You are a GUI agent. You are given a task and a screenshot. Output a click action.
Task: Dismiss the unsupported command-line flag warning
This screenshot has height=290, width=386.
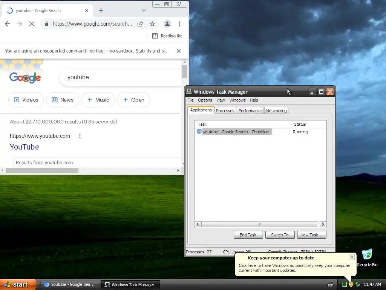pos(179,51)
